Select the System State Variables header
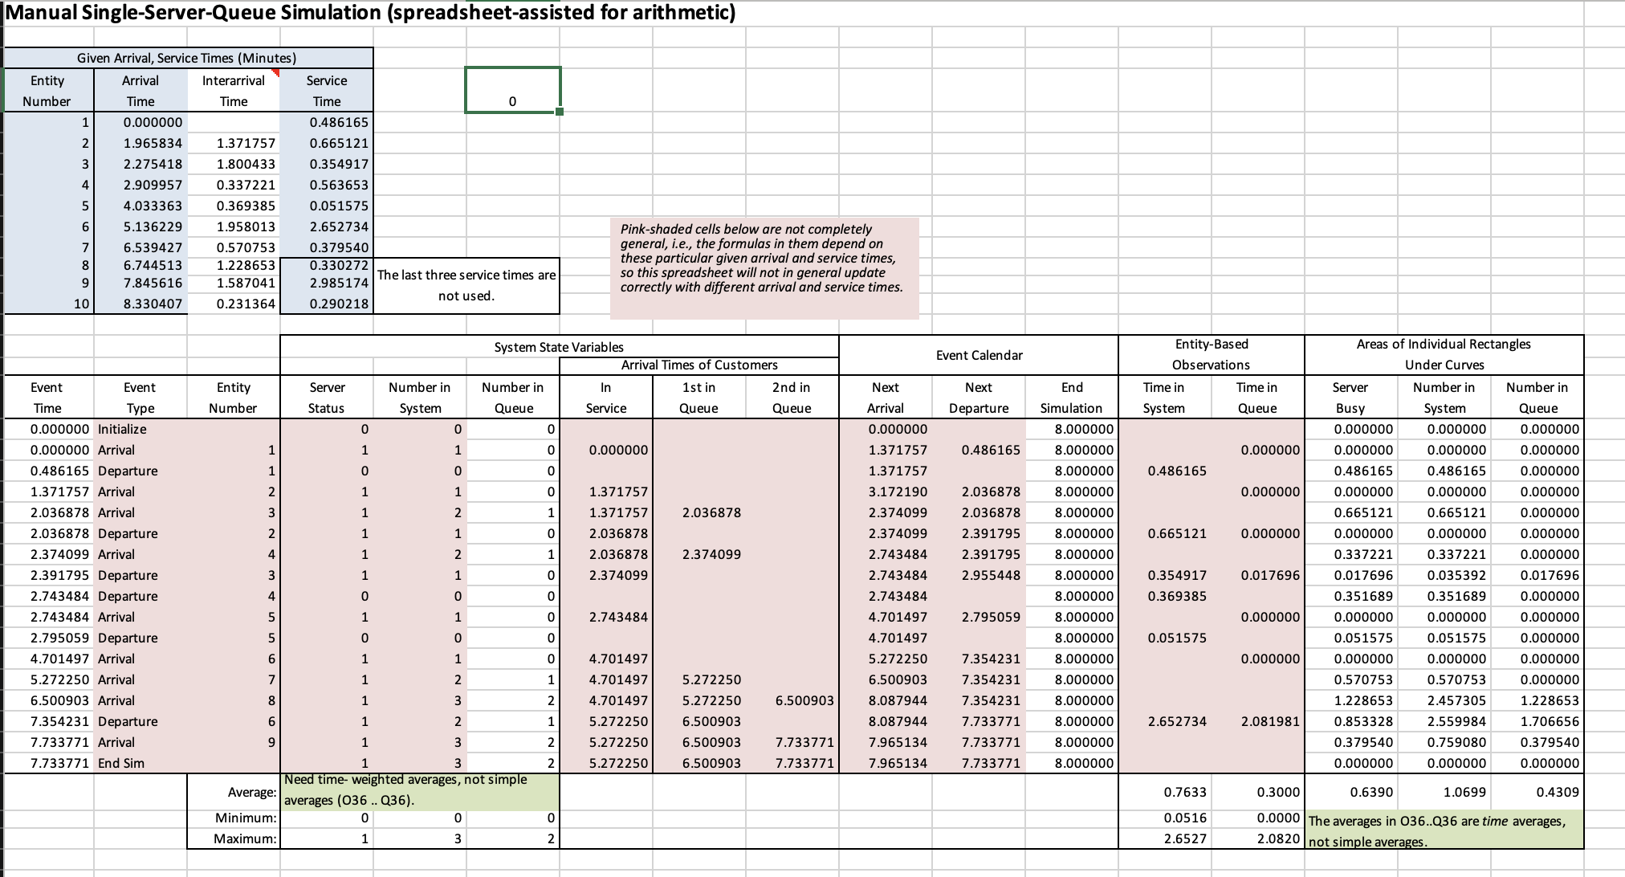Screen dimensions: 1625x877 coord(559,346)
